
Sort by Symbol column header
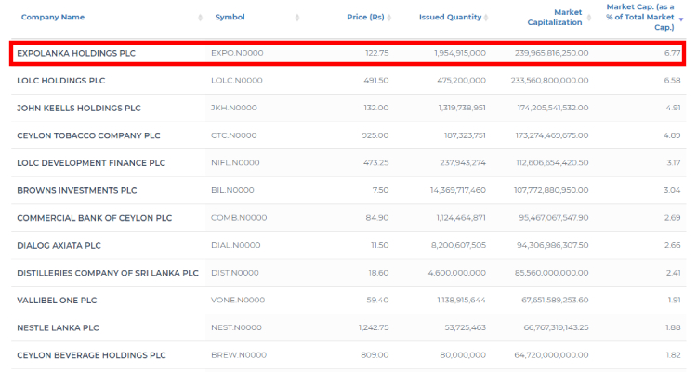(230, 17)
